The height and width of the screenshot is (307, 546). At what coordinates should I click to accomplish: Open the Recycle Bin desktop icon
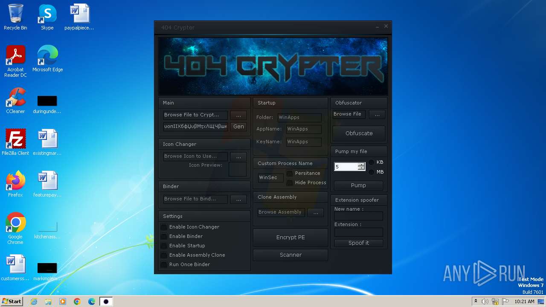(15, 17)
